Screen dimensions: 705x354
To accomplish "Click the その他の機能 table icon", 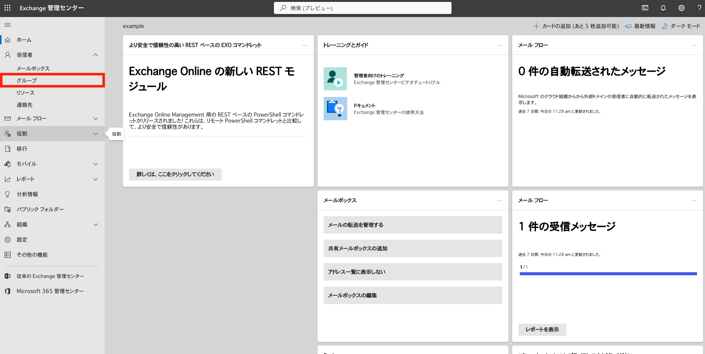I will (8, 255).
